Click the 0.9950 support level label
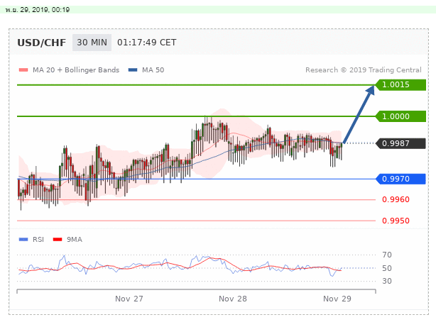The width and height of the screenshot is (436, 327). coord(396,221)
